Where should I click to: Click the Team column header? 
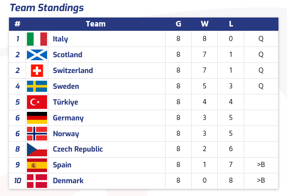point(95,24)
